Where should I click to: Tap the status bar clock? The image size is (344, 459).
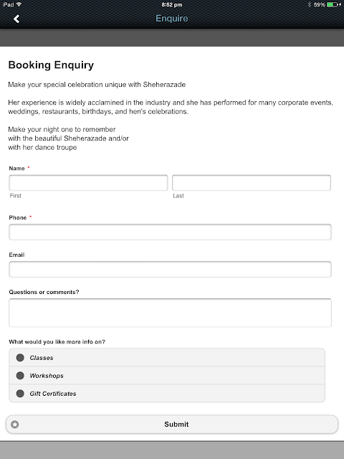(172, 5)
